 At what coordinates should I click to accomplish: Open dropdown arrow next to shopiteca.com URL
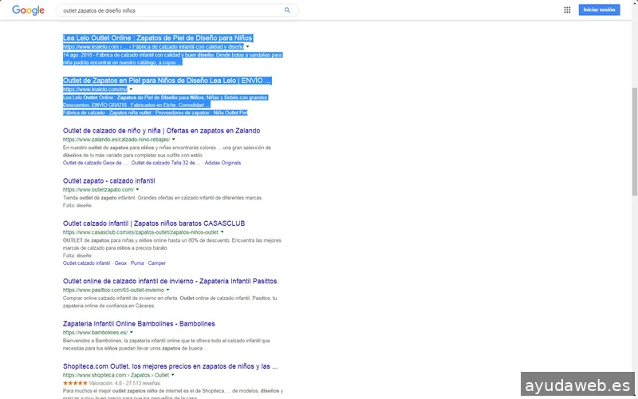(x=173, y=374)
